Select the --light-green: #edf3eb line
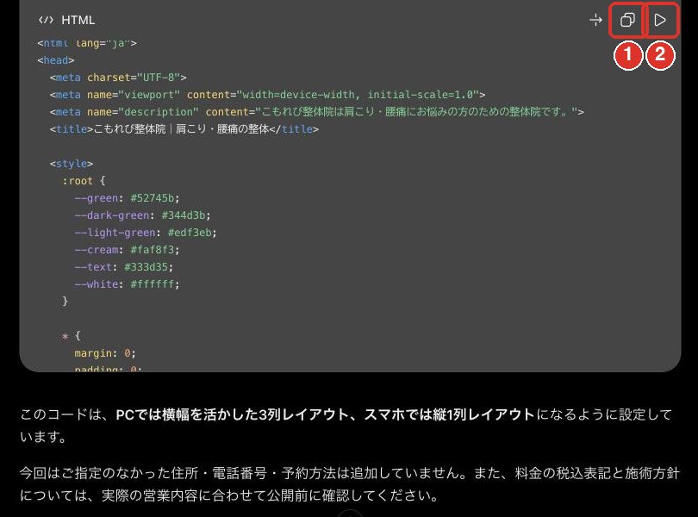 coord(146,233)
